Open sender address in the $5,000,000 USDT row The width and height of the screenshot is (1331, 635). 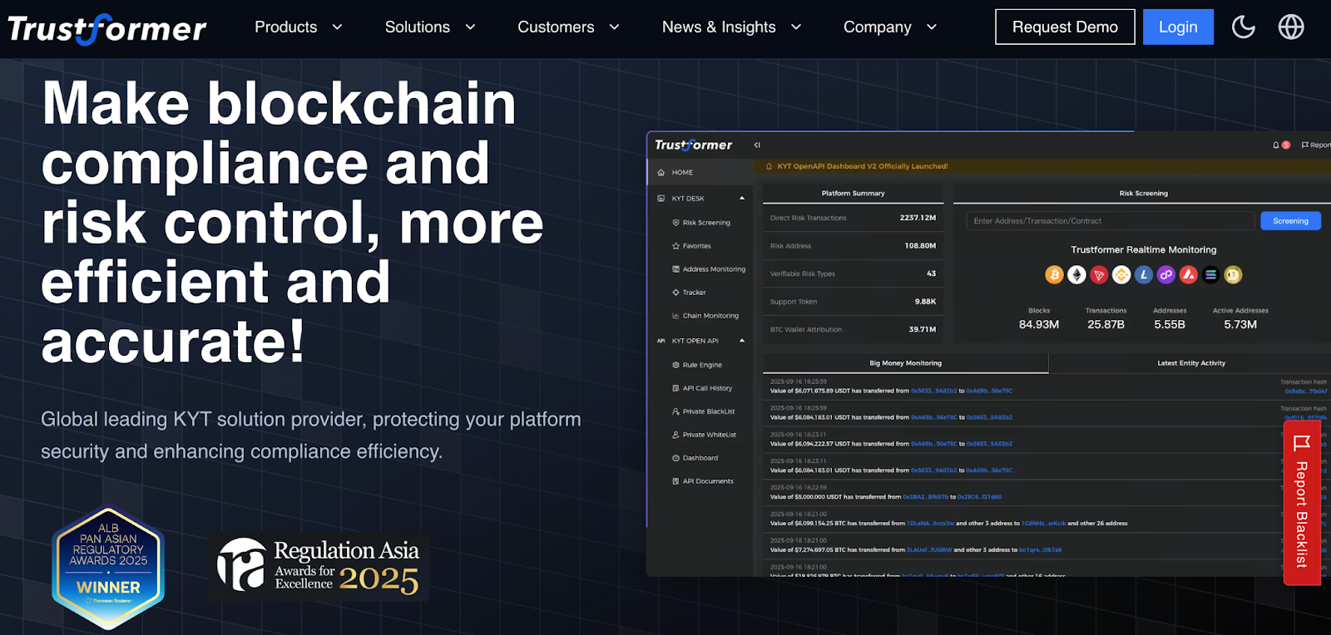(926, 497)
